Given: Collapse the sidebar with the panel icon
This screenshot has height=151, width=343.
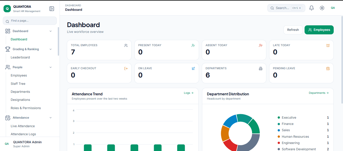Looking at the screenshot, I should click(52, 9).
